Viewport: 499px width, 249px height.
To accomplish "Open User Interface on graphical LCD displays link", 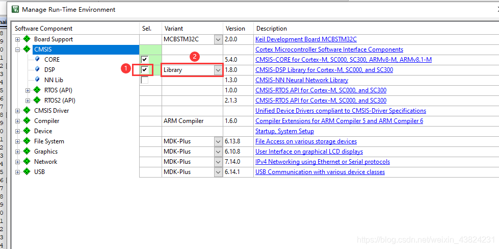I will tap(309, 151).
